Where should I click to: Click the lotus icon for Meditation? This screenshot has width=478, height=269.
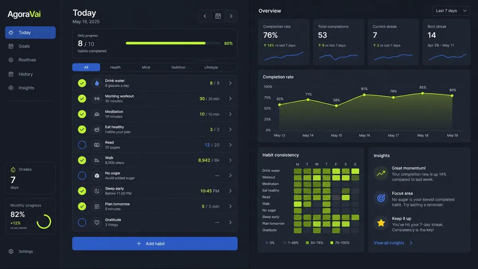[97, 114]
